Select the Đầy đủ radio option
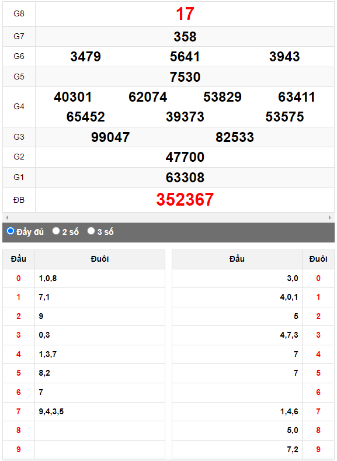This screenshot has width=337, height=461. point(11,231)
